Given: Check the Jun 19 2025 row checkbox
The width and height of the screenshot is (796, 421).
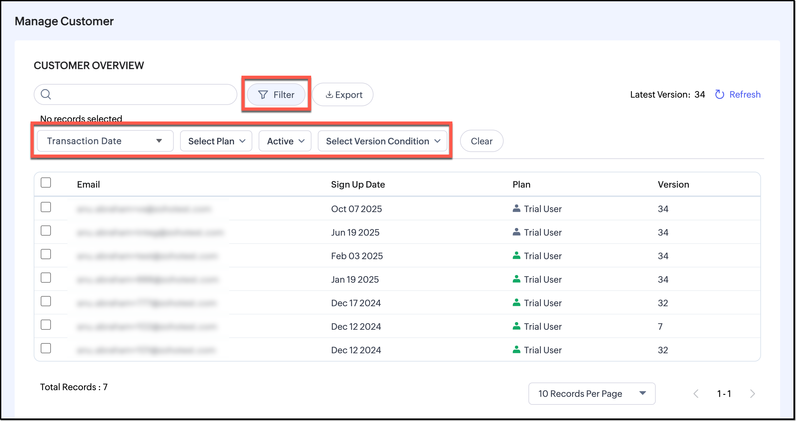Looking at the screenshot, I should pyautogui.click(x=46, y=231).
